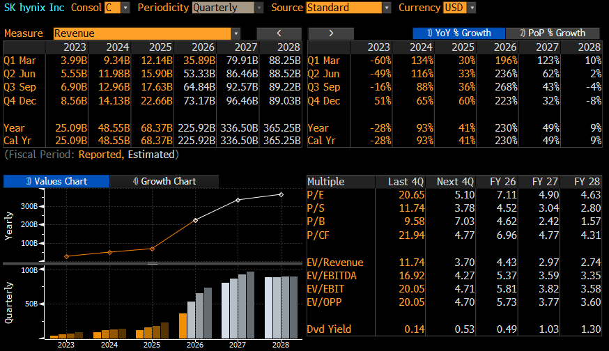Click the orange Q1 2026 quarterly bar
Image resolution: width=609 pixels, height=351 pixels.
183,326
